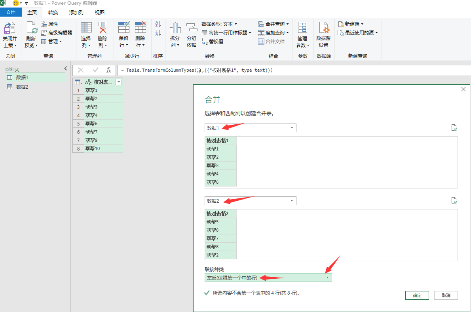Click refresh preview icon beside 数据2 dropdown
This screenshot has height=312, width=471.
[x=454, y=200]
